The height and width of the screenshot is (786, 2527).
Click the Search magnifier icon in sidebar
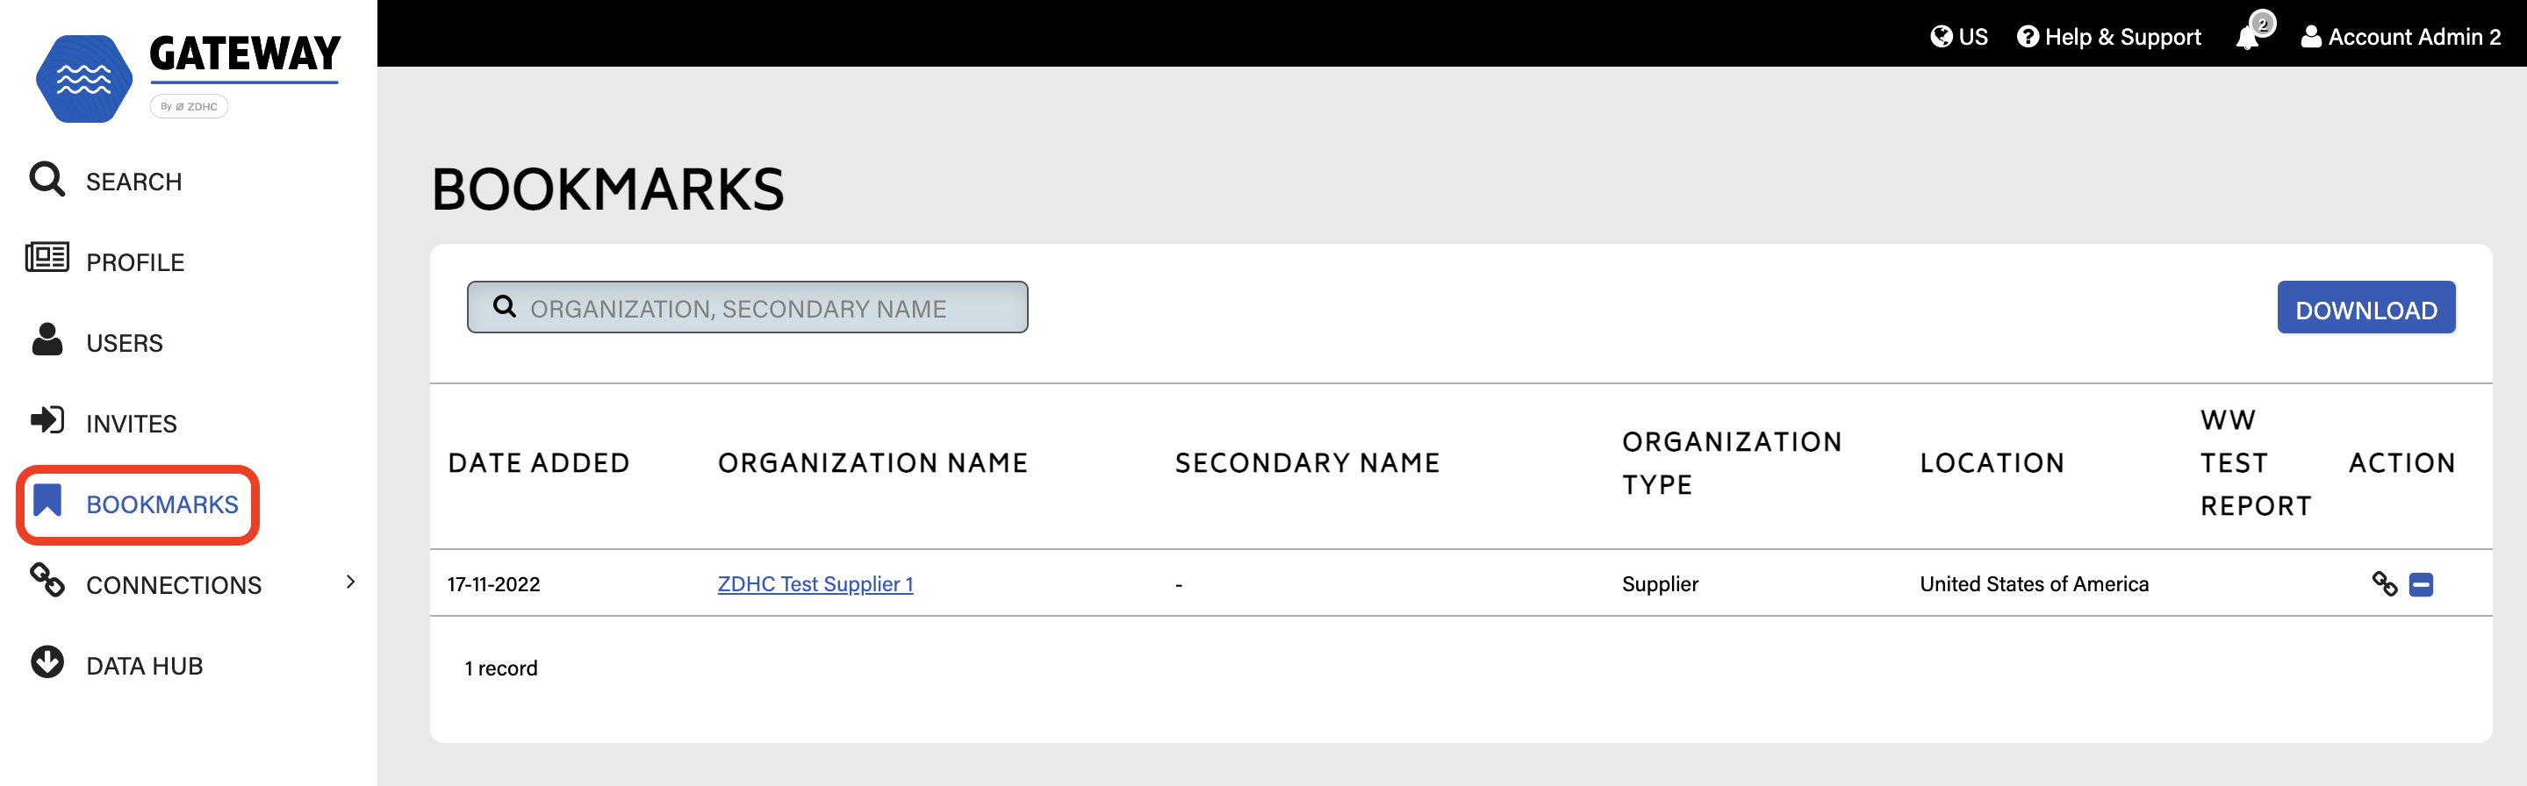pos(47,179)
